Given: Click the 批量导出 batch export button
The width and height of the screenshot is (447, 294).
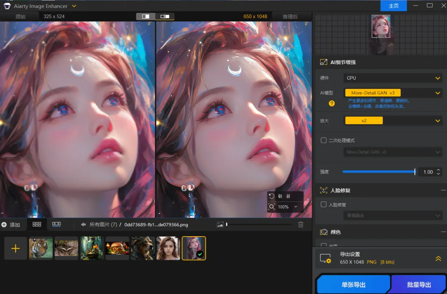Looking at the screenshot, I should tap(419, 285).
